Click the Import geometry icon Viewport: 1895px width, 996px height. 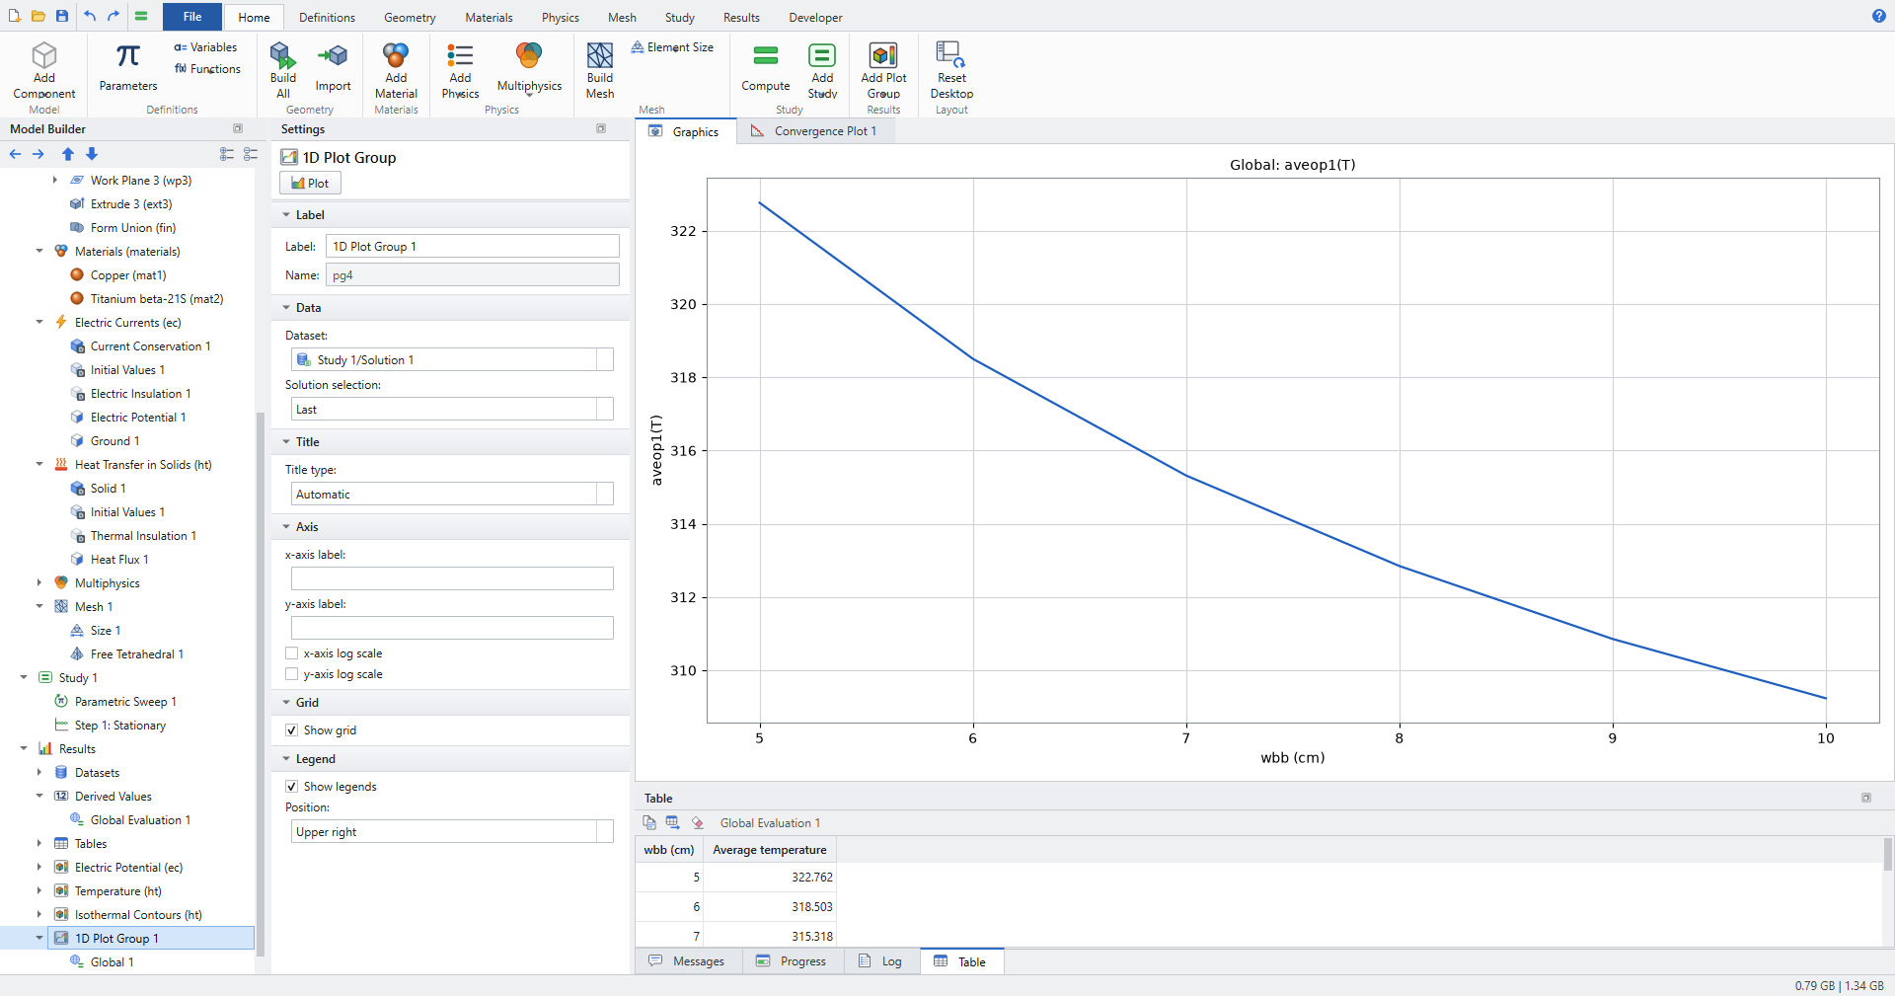click(333, 56)
